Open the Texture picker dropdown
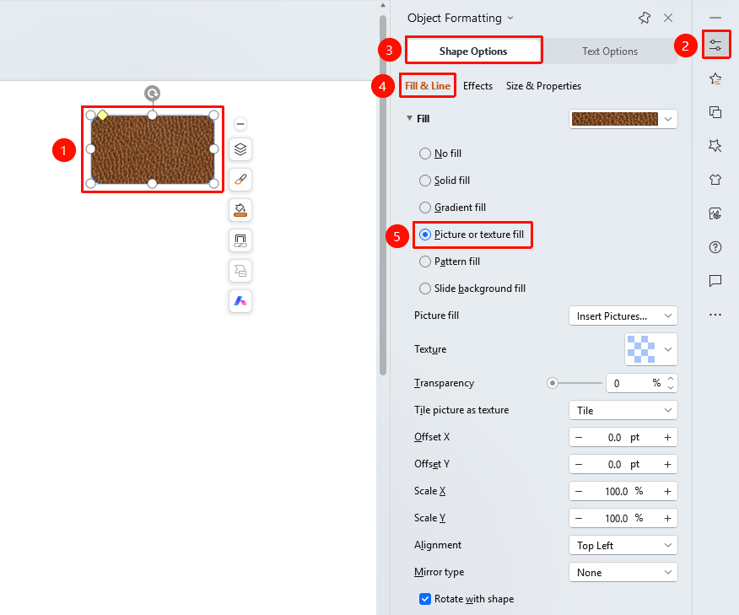Viewport: 739px width, 615px height. (x=651, y=349)
